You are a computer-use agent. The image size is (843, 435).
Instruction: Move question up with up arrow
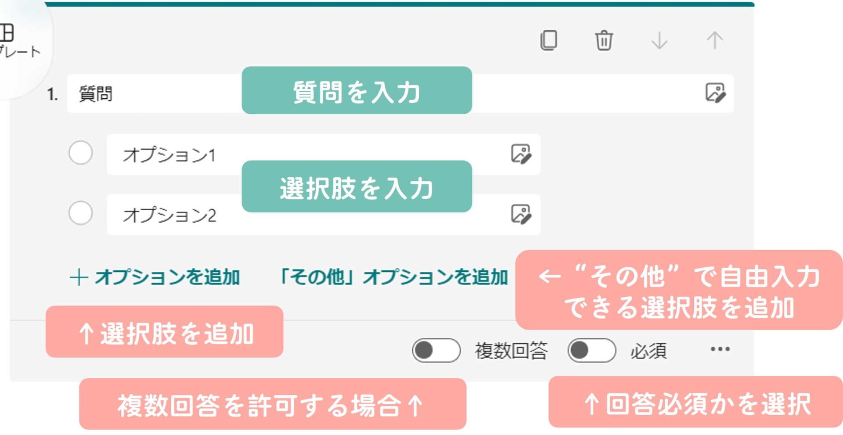(714, 40)
